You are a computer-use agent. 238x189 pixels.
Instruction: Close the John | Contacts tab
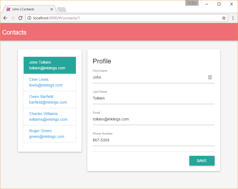52,9
